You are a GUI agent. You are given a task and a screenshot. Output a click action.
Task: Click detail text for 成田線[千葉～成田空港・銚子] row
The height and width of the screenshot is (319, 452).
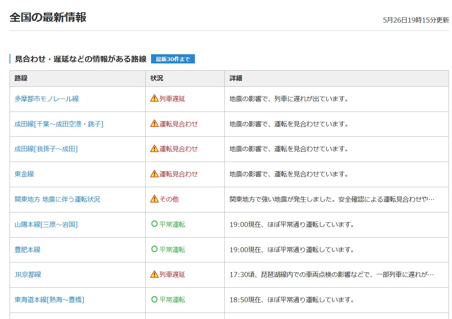point(289,124)
